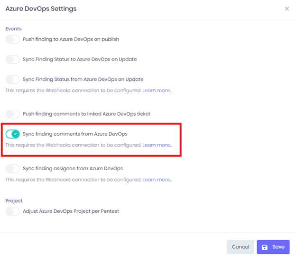Screen dimensions: 296x260
Task: Save the Azure DevOps settings
Action: tap(273, 247)
